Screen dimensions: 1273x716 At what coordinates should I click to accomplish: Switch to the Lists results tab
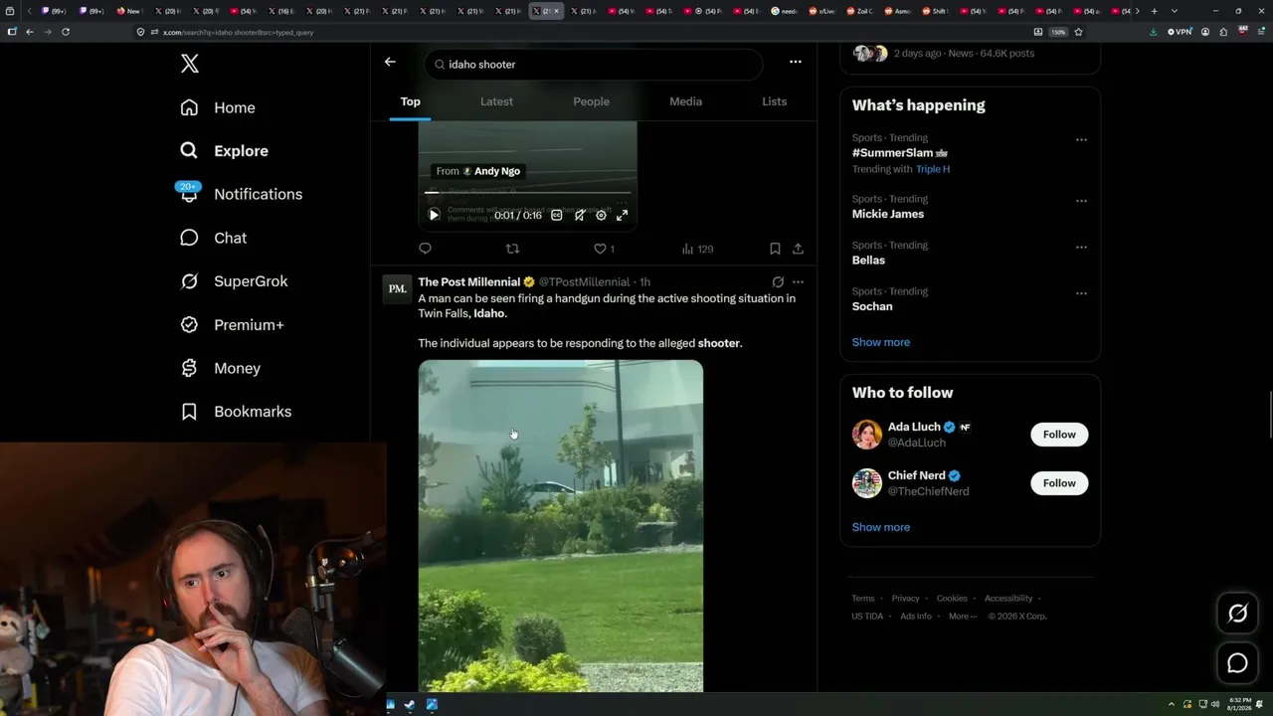774,101
